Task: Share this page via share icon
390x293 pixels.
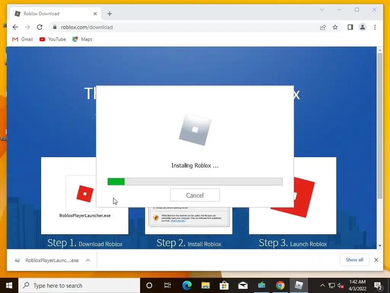Action: 323,27
